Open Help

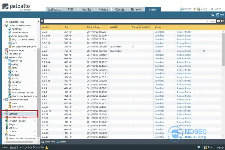click(x=220, y=15)
